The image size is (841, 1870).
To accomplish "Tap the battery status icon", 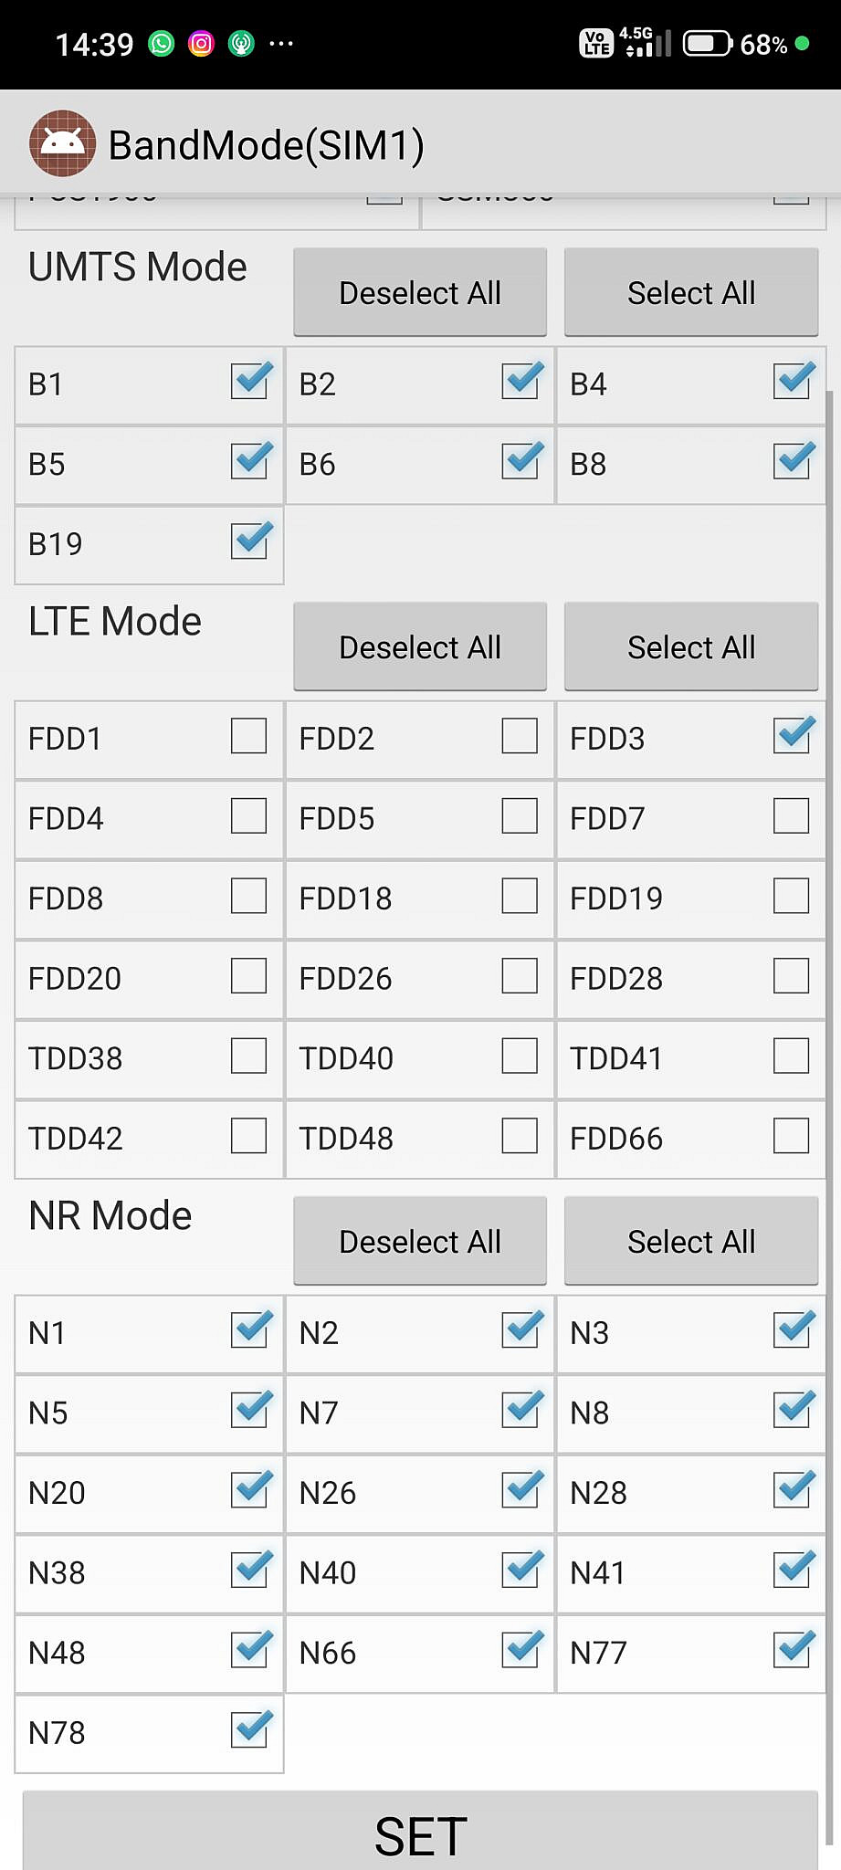I will [708, 43].
